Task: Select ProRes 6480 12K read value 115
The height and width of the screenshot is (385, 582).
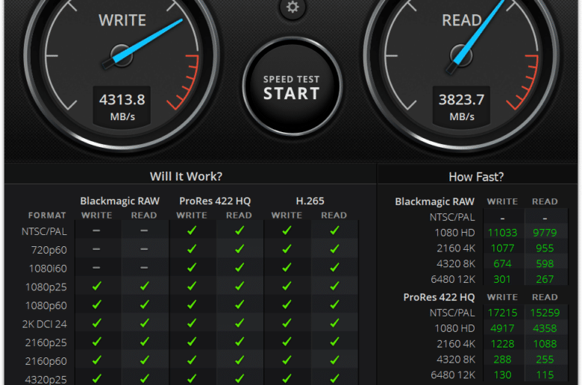Action: pyautogui.click(x=545, y=375)
